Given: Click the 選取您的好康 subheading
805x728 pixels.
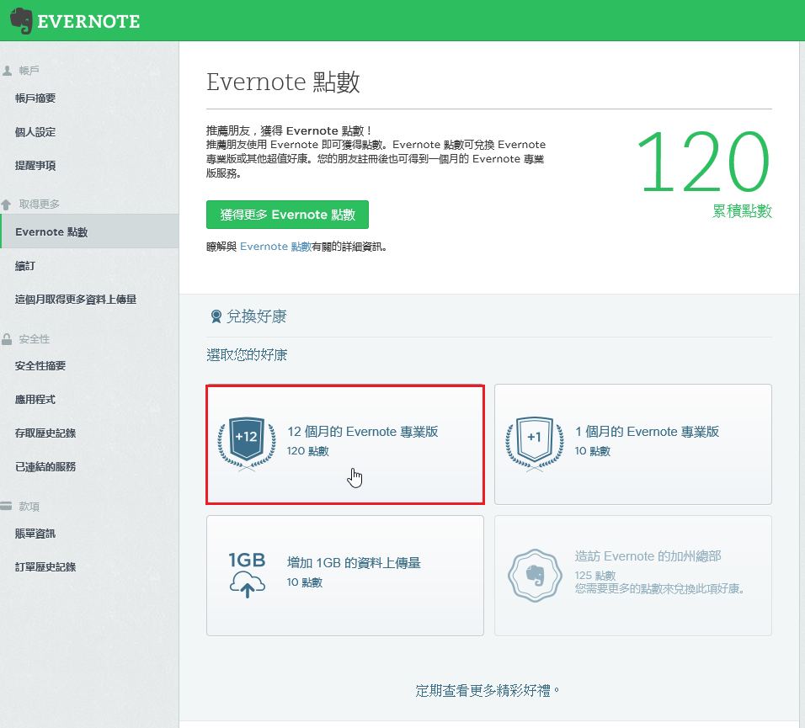Looking at the screenshot, I should [247, 354].
